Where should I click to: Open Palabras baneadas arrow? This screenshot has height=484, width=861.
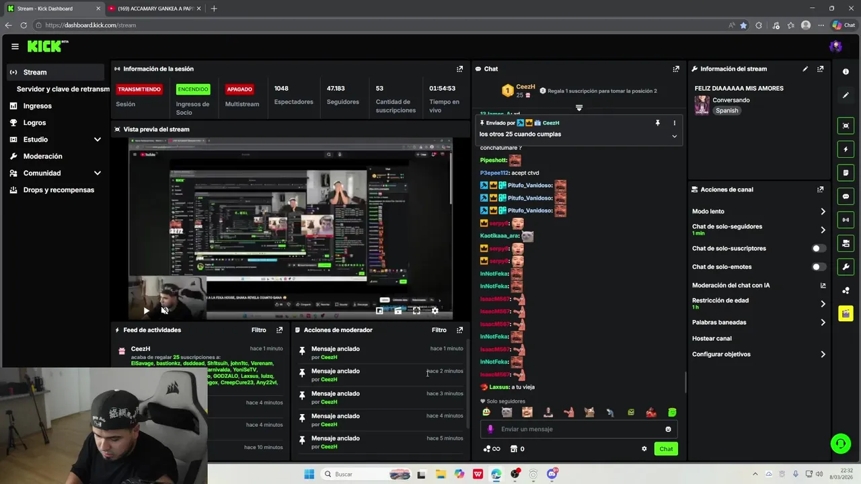[823, 323]
